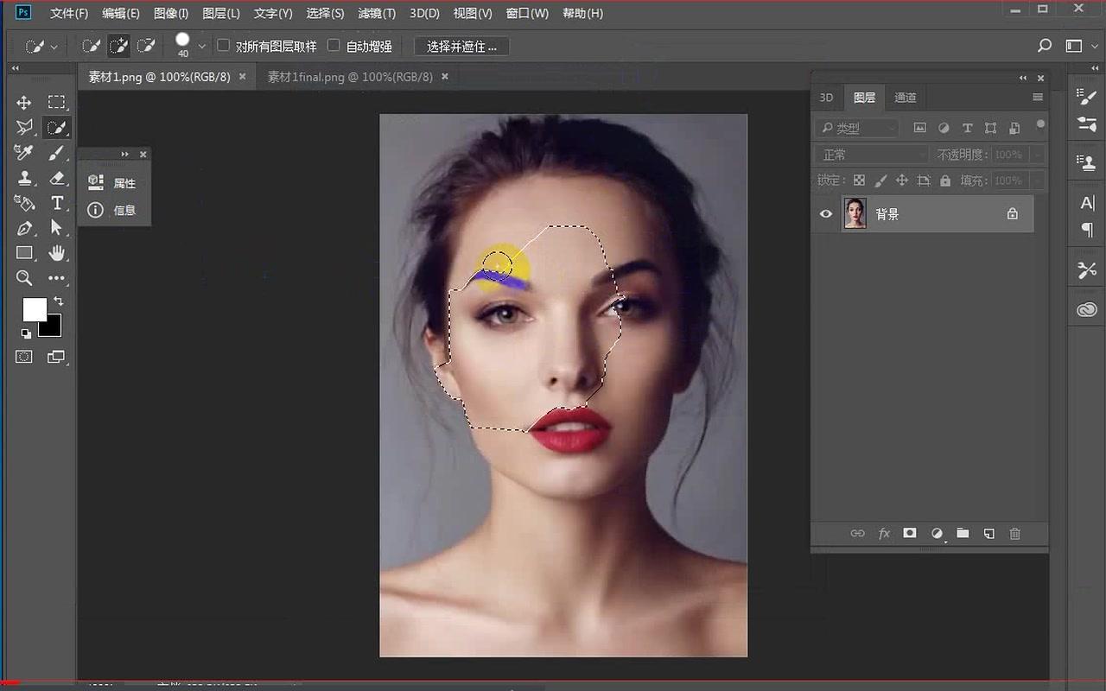Select the Rectangle shape tool
This screenshot has width=1106, height=691.
pos(24,253)
